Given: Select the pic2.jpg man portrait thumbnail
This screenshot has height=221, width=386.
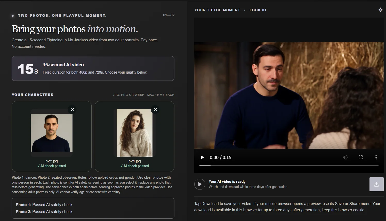Looking at the screenshot, I should click(52, 133).
